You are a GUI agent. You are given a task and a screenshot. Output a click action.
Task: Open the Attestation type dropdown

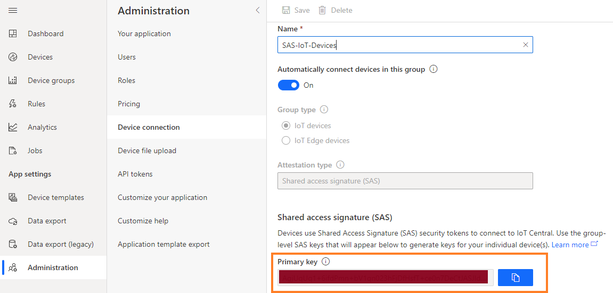(x=405, y=181)
